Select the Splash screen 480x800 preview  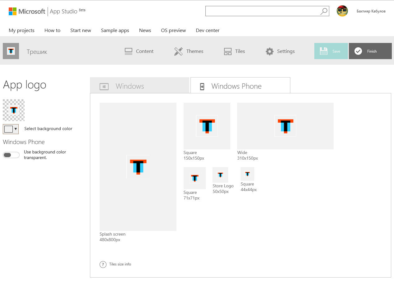(x=138, y=167)
